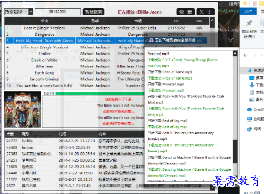The height and width of the screenshot is (194, 264).
Task: Select comment with 24251 likes
Action: 74,160
